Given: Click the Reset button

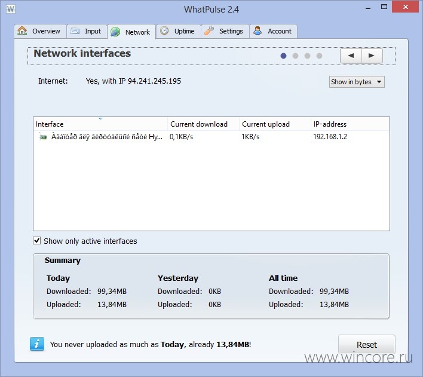Looking at the screenshot, I should 367,345.
